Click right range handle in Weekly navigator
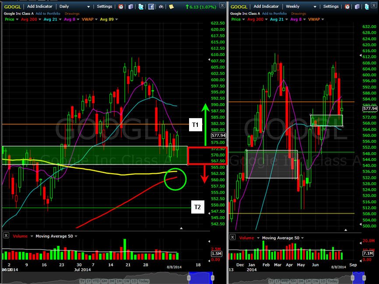Viewport: 379px width, 284px height. [x=364, y=278]
